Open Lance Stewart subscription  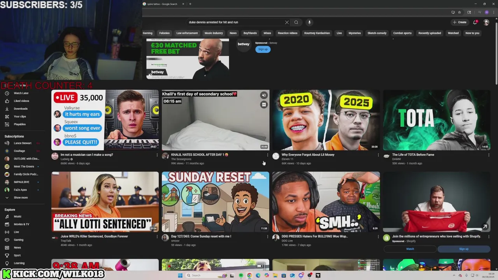pyautogui.click(x=22, y=143)
